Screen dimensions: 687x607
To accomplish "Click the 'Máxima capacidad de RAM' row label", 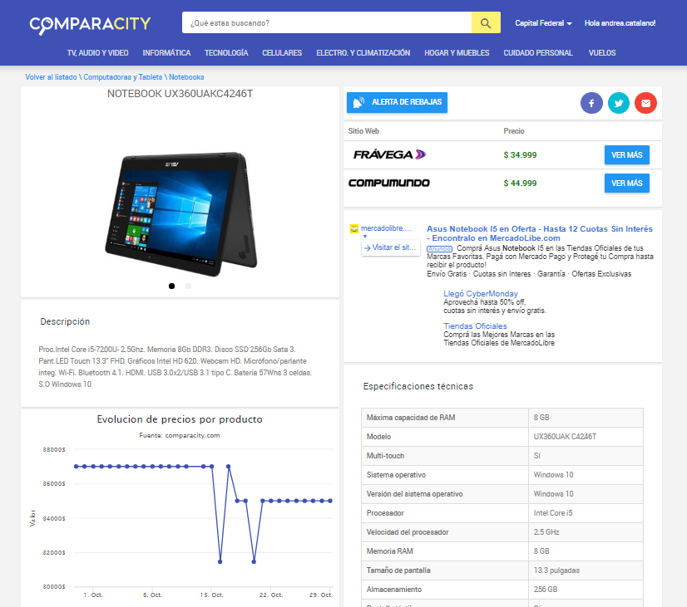I will (x=411, y=418).
